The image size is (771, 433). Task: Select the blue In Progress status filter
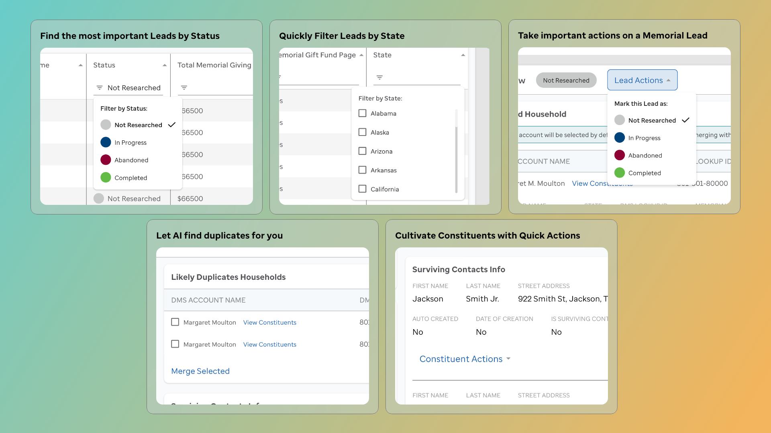pos(130,142)
